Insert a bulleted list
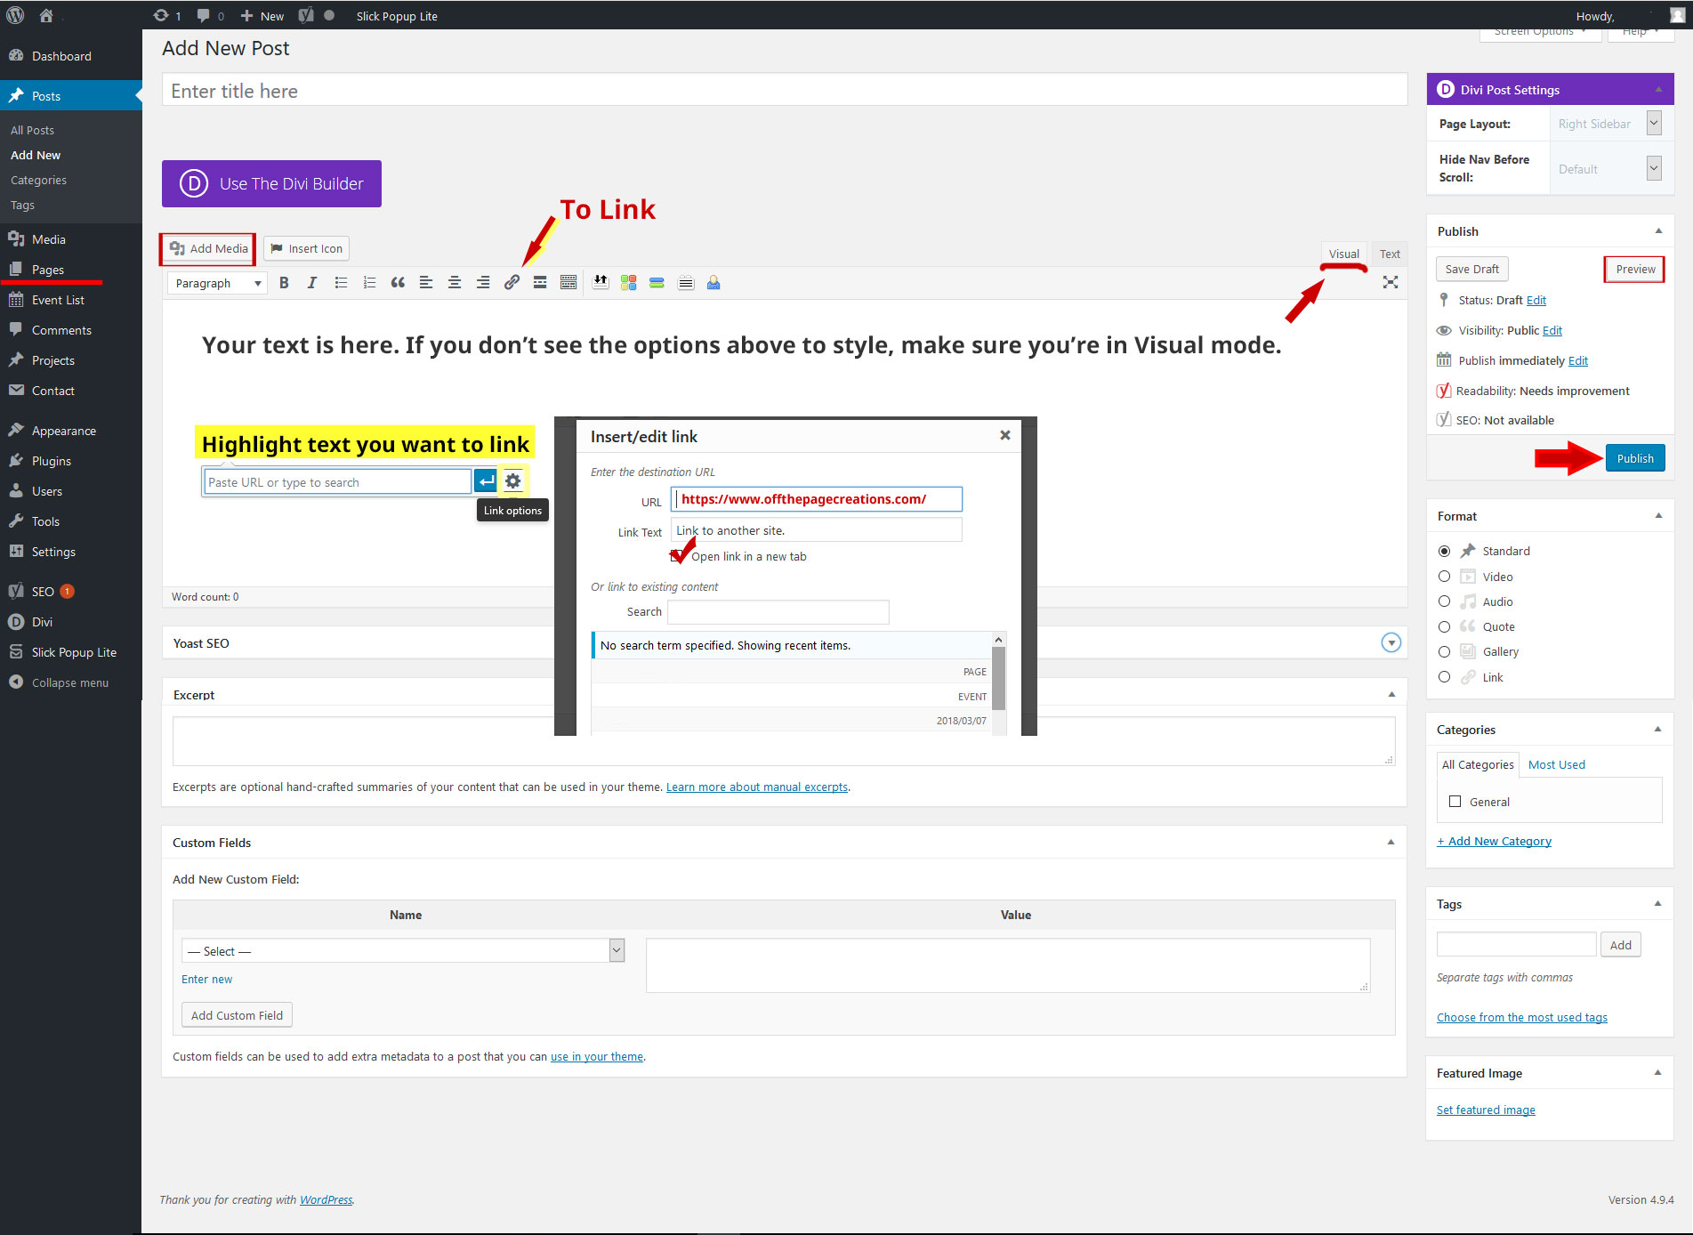This screenshot has width=1693, height=1235. [341, 283]
